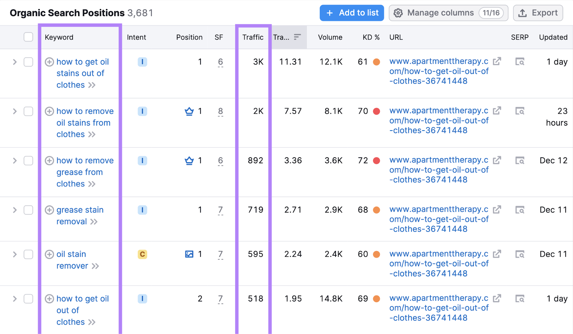Viewport: 573px width, 334px height.
Task: Click the image pack icon in the oil stain remover position
Action: point(189,254)
